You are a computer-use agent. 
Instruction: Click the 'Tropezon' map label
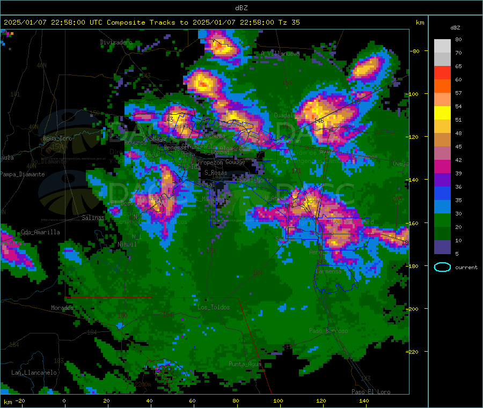pyautogui.click(x=210, y=162)
